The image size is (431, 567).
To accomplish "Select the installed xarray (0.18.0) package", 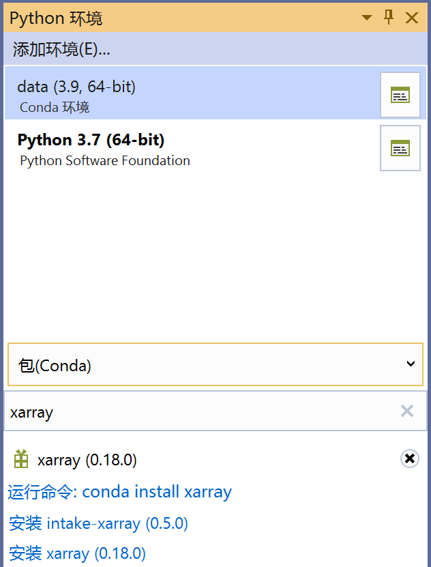I will tap(87, 460).
